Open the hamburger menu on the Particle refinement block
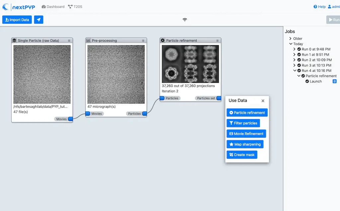Image resolution: width=340 pixels, height=211 pixels. pyautogui.click(x=217, y=40)
